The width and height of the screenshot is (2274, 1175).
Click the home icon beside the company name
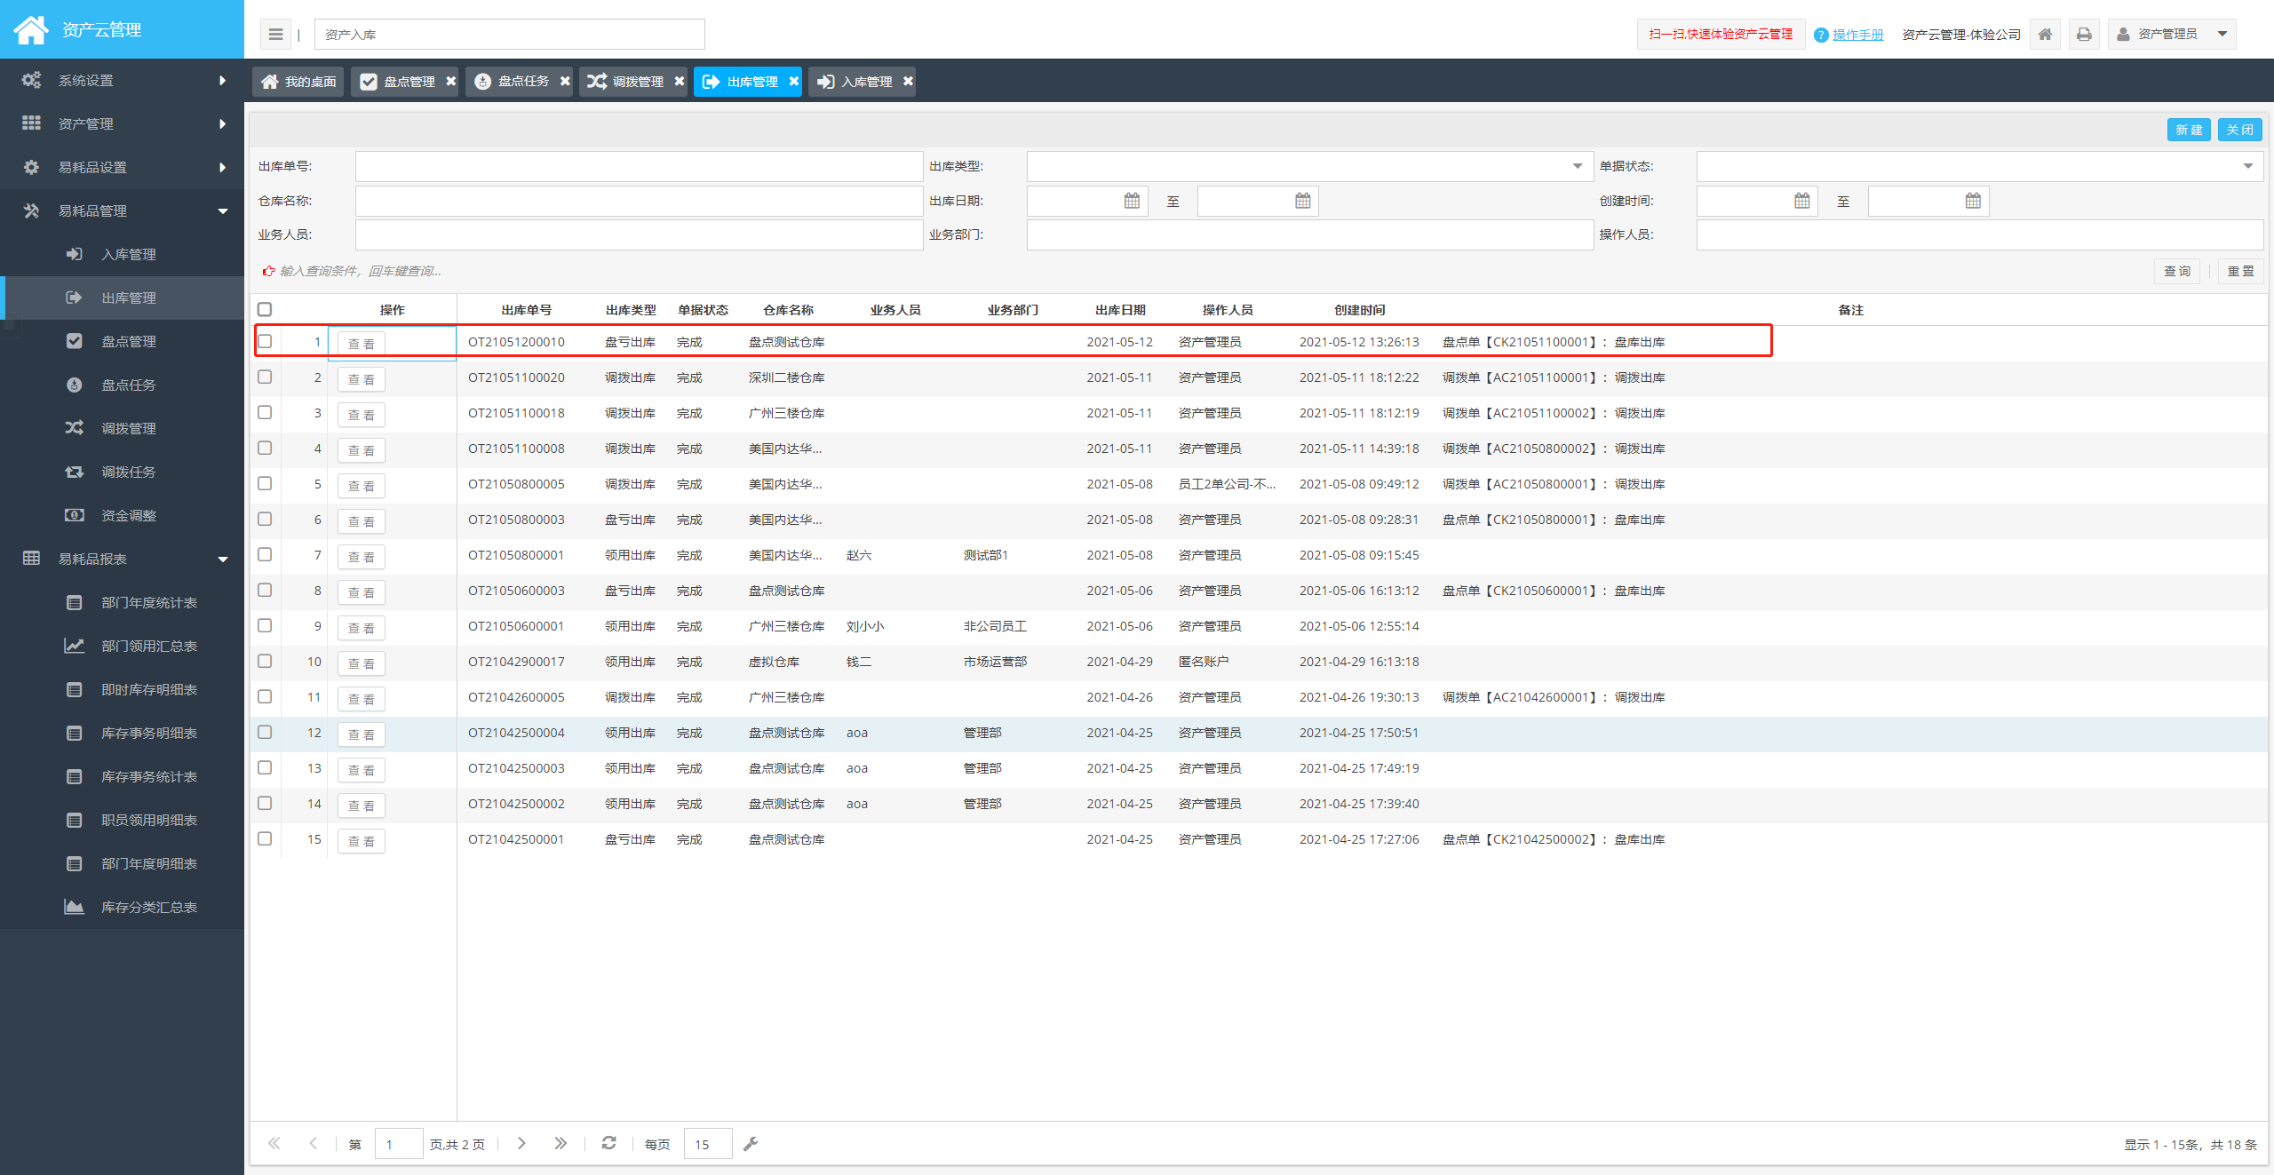tap(2045, 35)
